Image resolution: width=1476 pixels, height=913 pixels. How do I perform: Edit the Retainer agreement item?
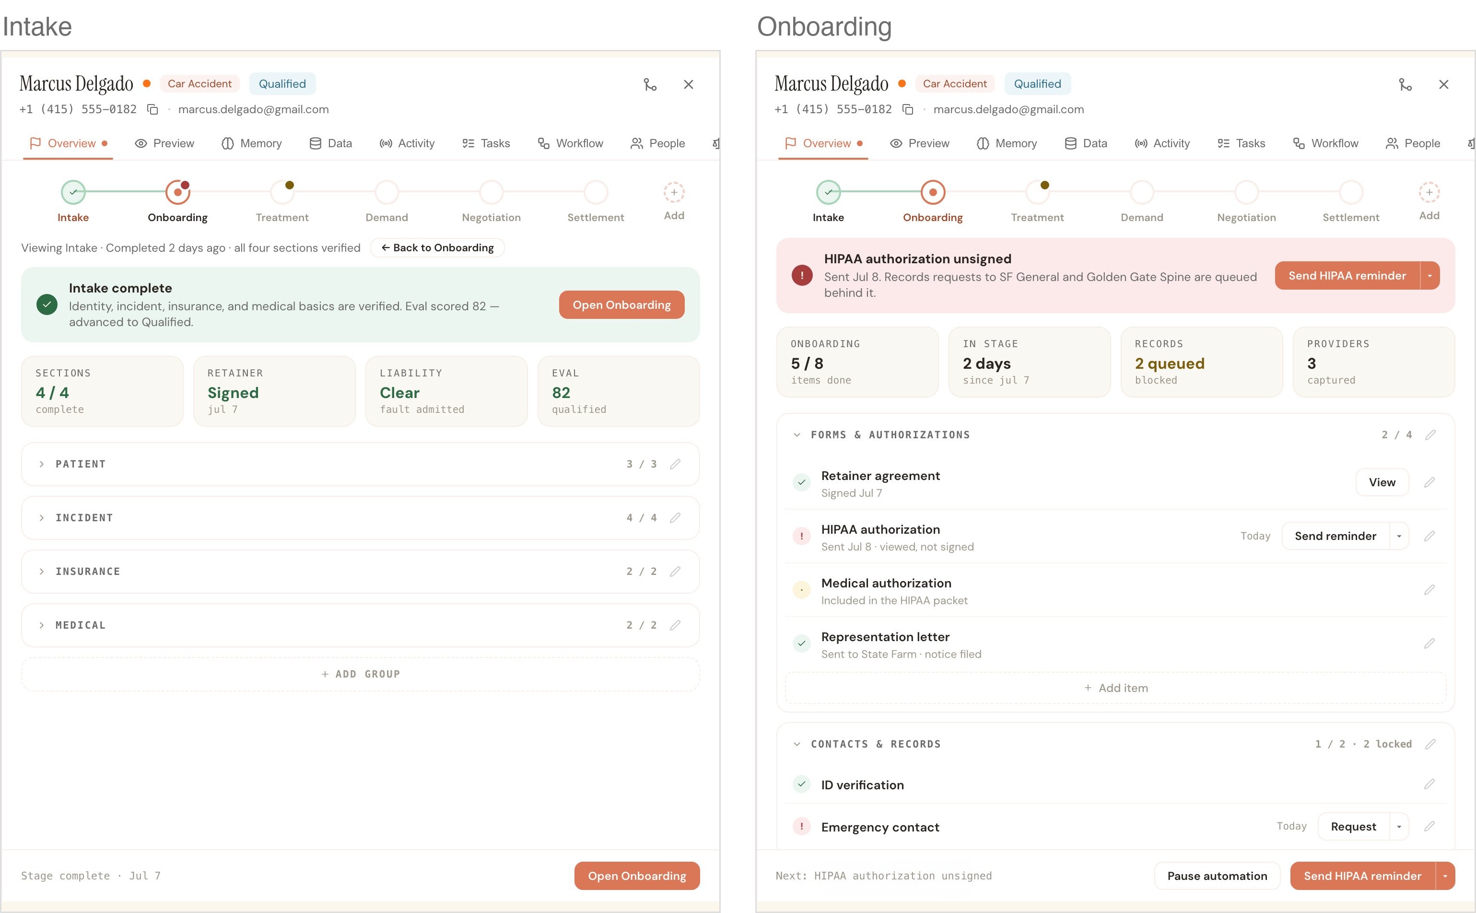(x=1429, y=482)
